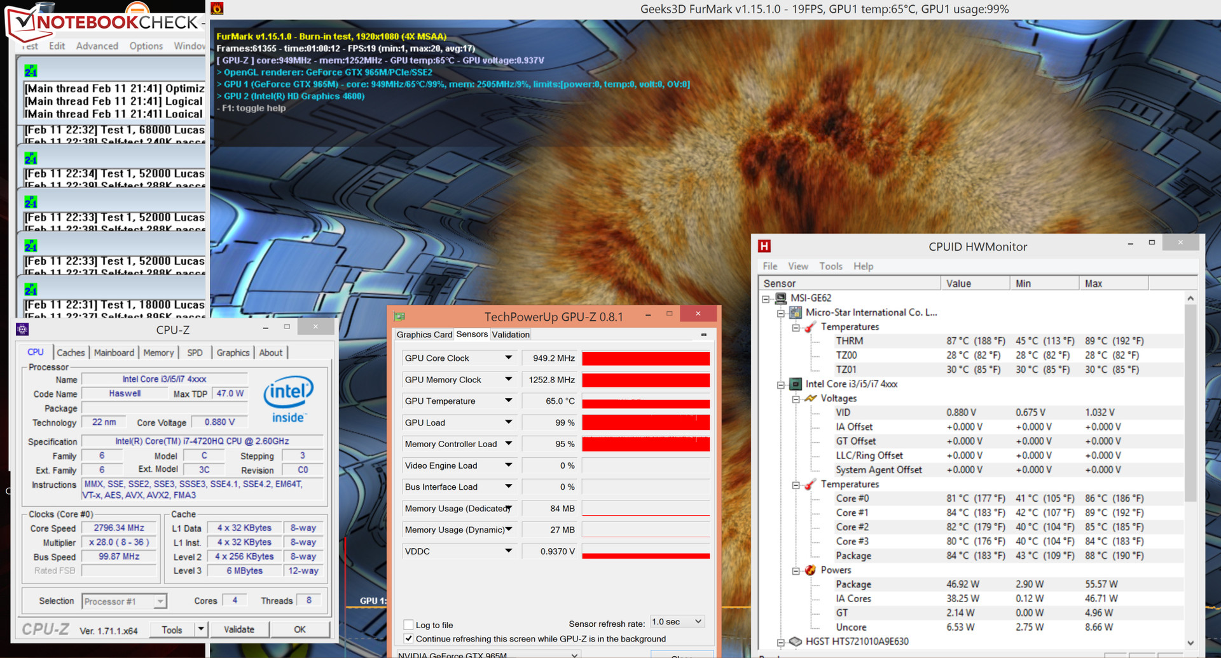Click the Powers flame icon in HWMonitor
1221x658 pixels.
click(810, 570)
